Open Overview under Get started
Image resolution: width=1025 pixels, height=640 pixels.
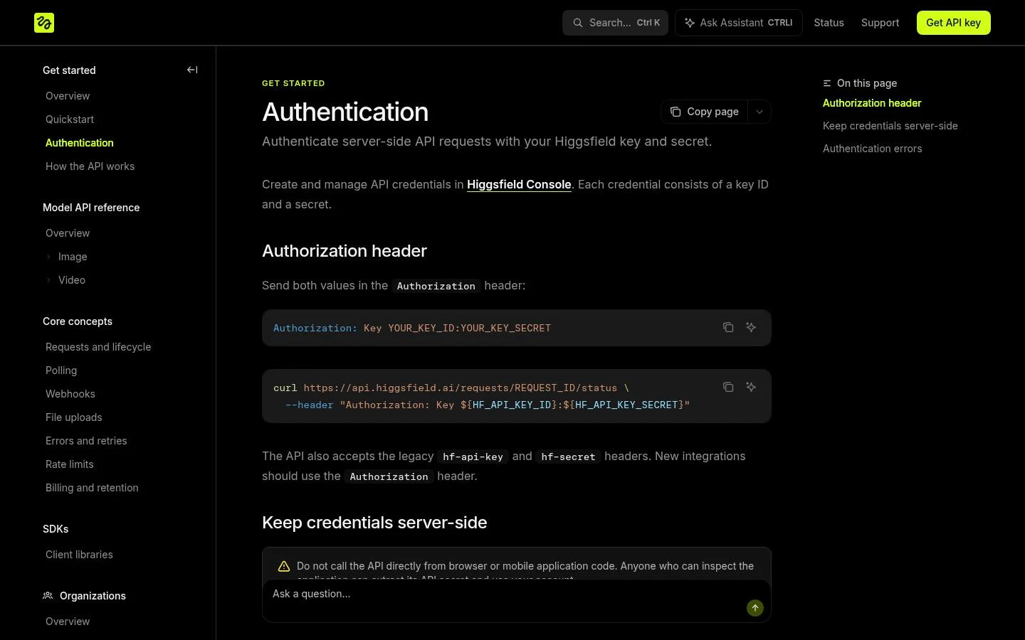pos(68,96)
